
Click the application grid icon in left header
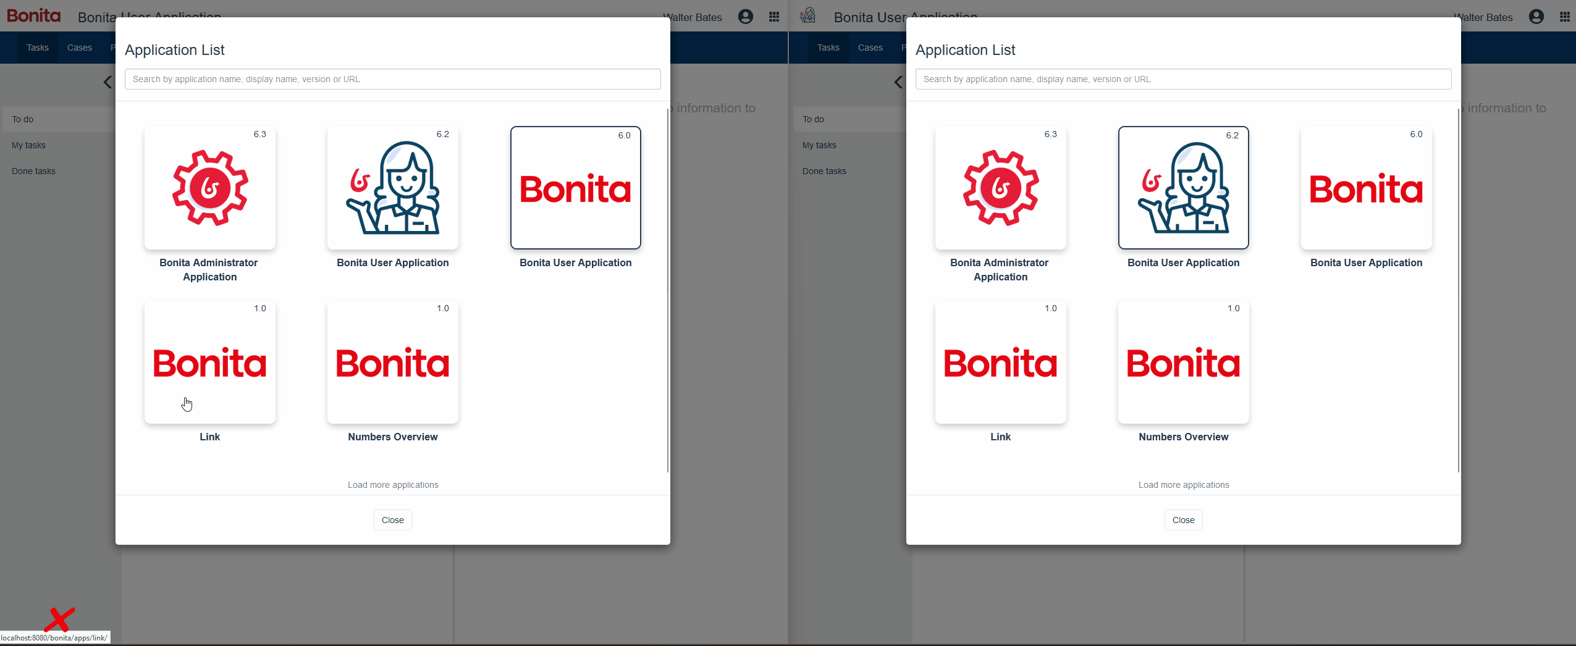coord(774,17)
